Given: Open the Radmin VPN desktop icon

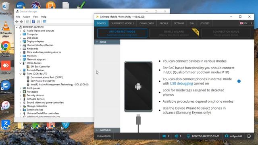Looking at the screenshot, I should coord(65,128).
